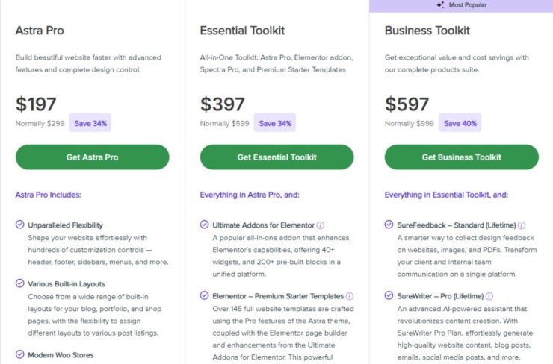The width and height of the screenshot is (553, 364).
Task: Click the sparkle icon in Most Popular banner
Action: 440,5
